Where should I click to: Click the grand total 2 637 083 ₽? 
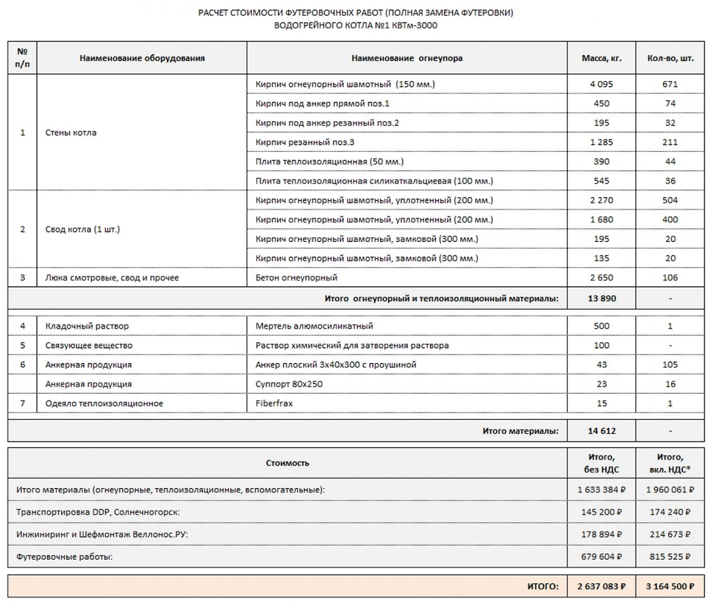coord(601,587)
